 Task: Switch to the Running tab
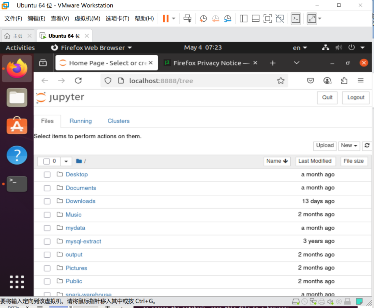click(81, 121)
